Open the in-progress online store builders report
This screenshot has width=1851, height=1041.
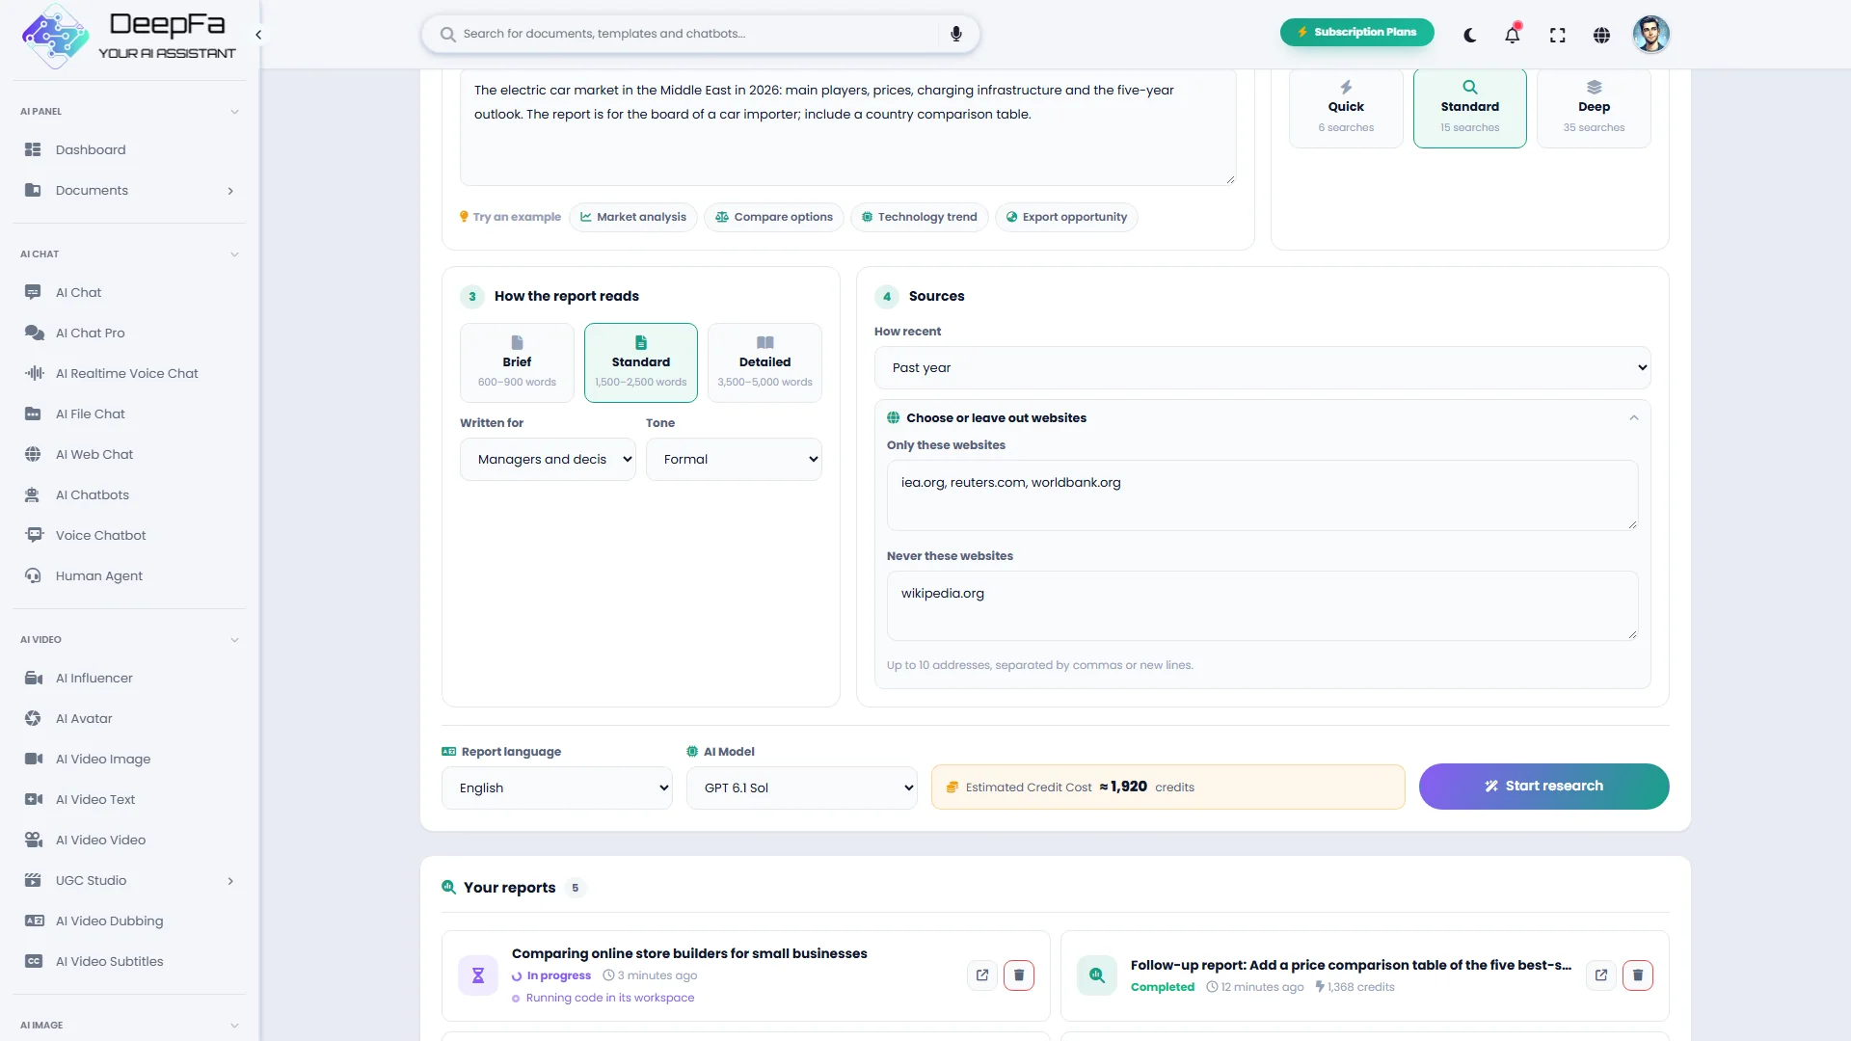pyautogui.click(x=981, y=975)
